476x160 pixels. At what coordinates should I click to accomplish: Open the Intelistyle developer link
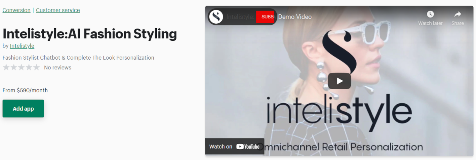[x=22, y=46]
